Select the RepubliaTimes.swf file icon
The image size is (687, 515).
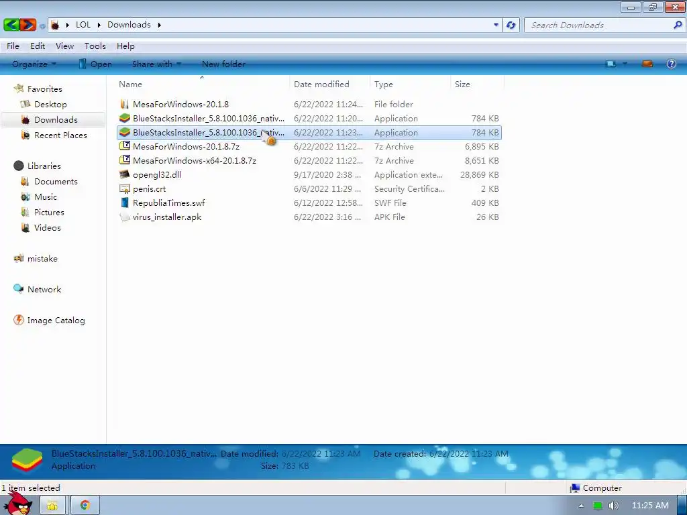click(x=124, y=203)
